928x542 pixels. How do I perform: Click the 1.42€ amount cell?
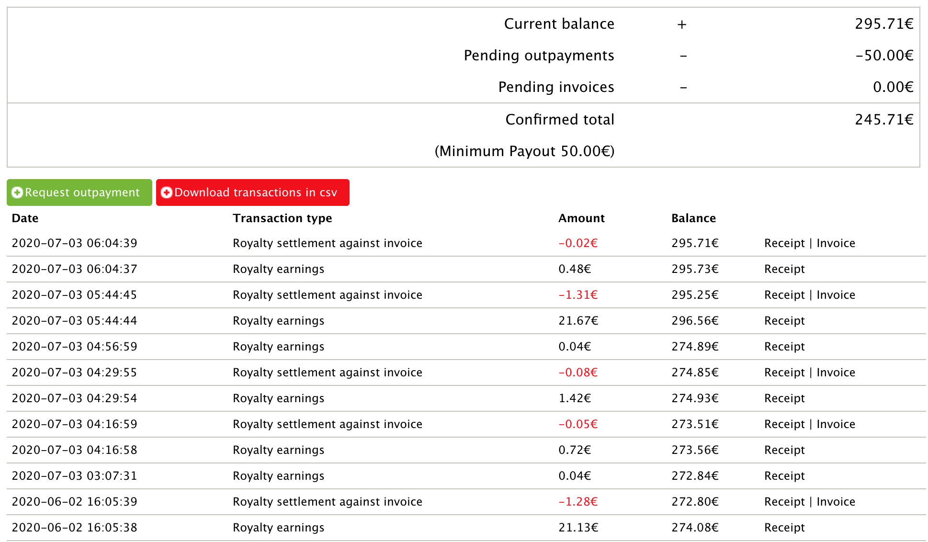click(575, 398)
